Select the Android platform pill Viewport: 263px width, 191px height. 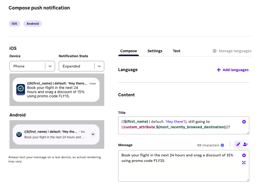[x=33, y=24]
